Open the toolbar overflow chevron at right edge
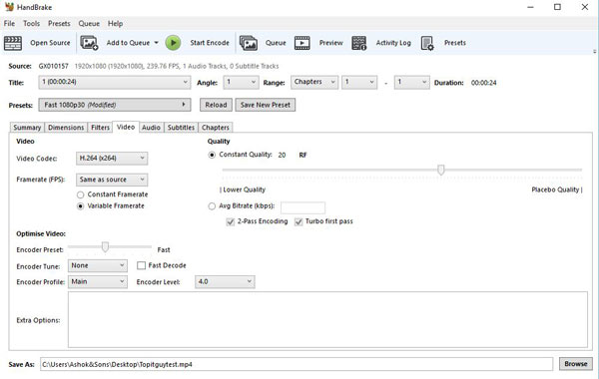 click(595, 51)
